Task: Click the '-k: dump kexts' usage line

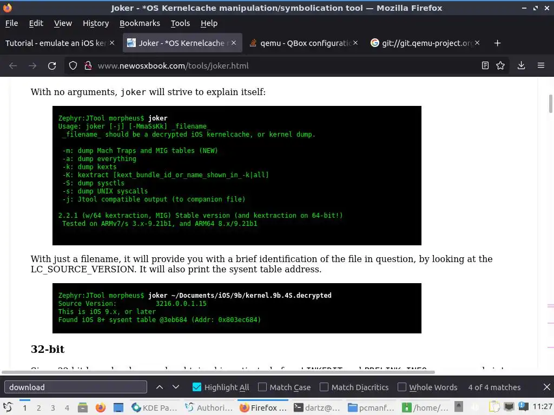Action: [89, 167]
